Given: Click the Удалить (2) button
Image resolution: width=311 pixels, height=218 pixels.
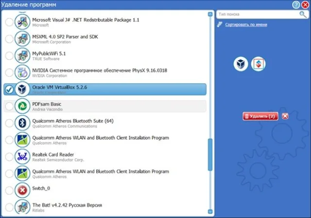Looking at the screenshot, I should [x=260, y=116].
